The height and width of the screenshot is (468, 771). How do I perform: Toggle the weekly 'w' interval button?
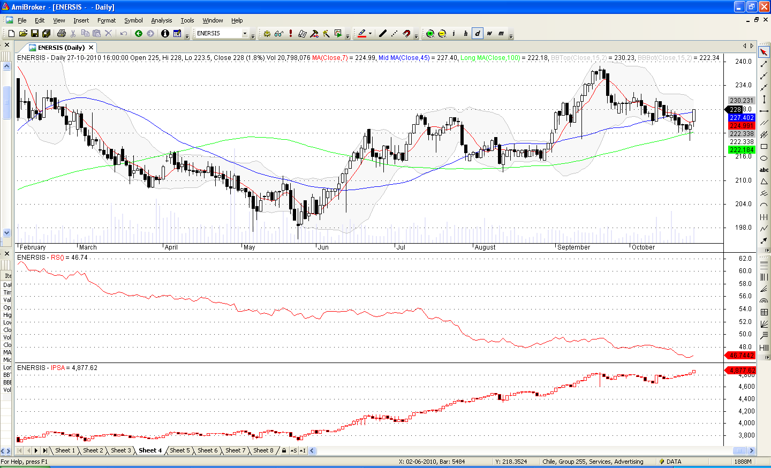[489, 34]
